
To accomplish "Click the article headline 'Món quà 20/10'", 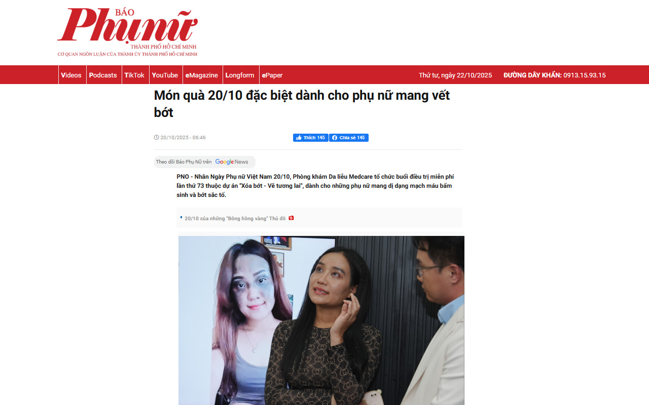I will tap(302, 104).
